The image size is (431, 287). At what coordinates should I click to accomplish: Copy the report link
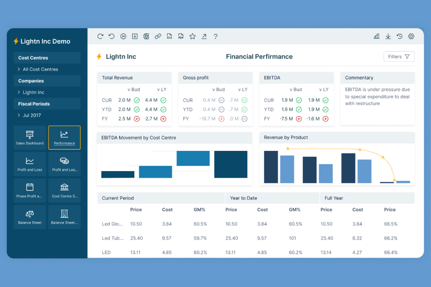(158, 36)
